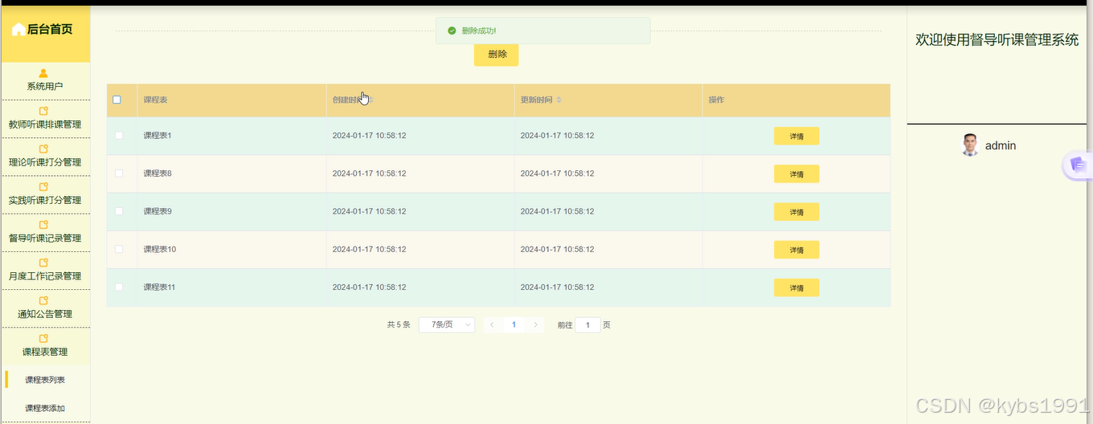Click the icon above 教师听课排课管理
Image resolution: width=1093 pixels, height=424 pixels.
pos(44,112)
